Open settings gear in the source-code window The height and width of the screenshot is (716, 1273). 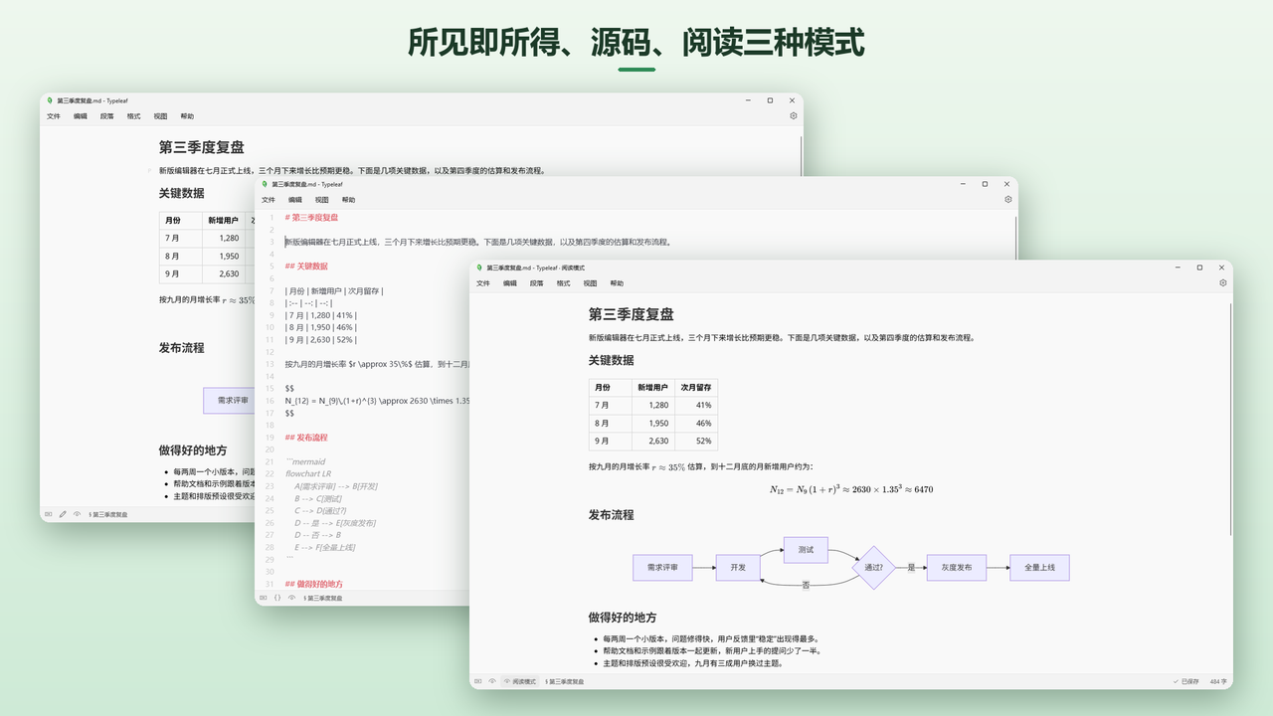[1008, 199]
